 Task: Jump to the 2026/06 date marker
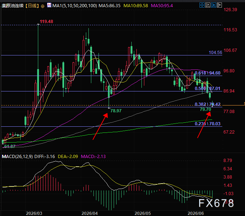pyautogui.click(x=196, y=213)
